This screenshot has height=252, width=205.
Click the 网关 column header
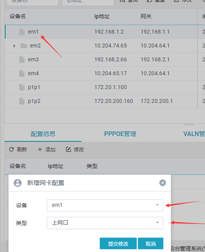[146, 17]
